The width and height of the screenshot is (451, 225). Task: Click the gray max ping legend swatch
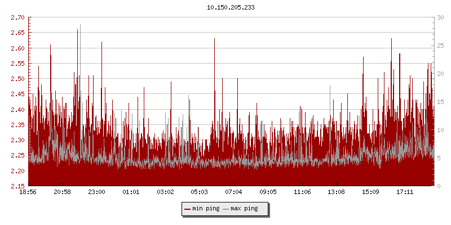click(x=226, y=209)
